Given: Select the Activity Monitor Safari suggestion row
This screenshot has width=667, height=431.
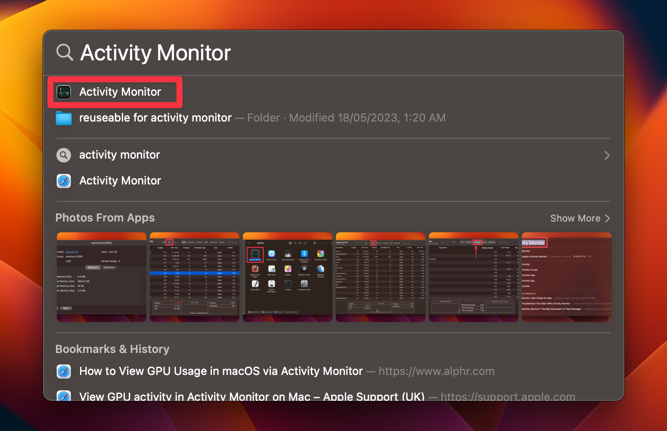Looking at the screenshot, I should pos(120,181).
